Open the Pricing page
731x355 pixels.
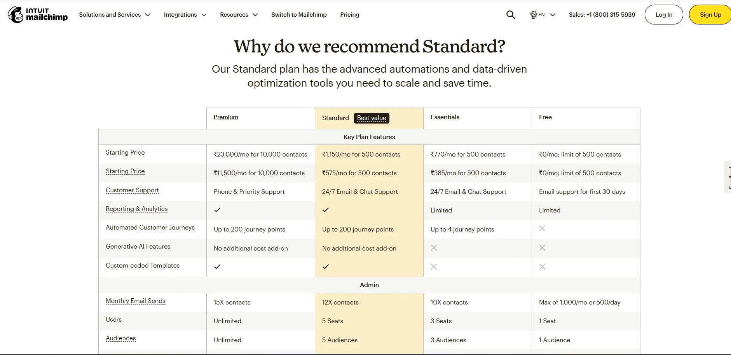click(350, 15)
